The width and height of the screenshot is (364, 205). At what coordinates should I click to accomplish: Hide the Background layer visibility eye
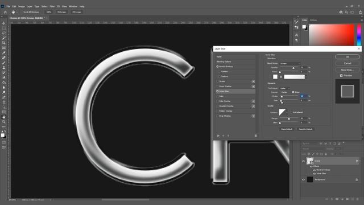point(303,180)
